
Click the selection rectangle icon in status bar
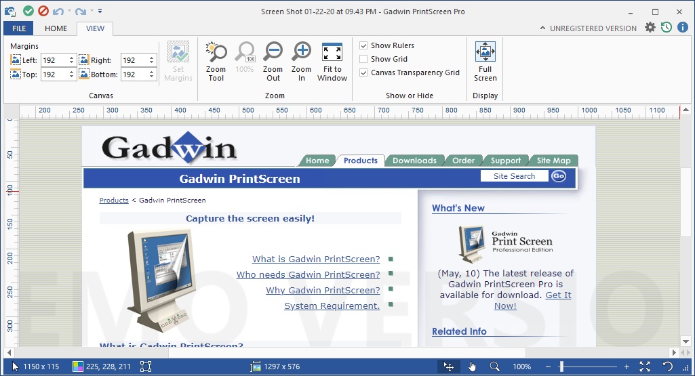(x=146, y=367)
